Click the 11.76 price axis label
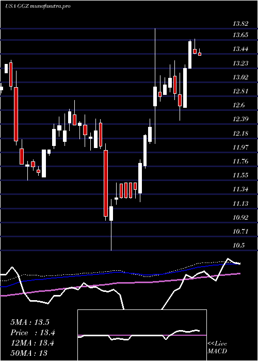The image size is (258, 361). tap(240, 161)
